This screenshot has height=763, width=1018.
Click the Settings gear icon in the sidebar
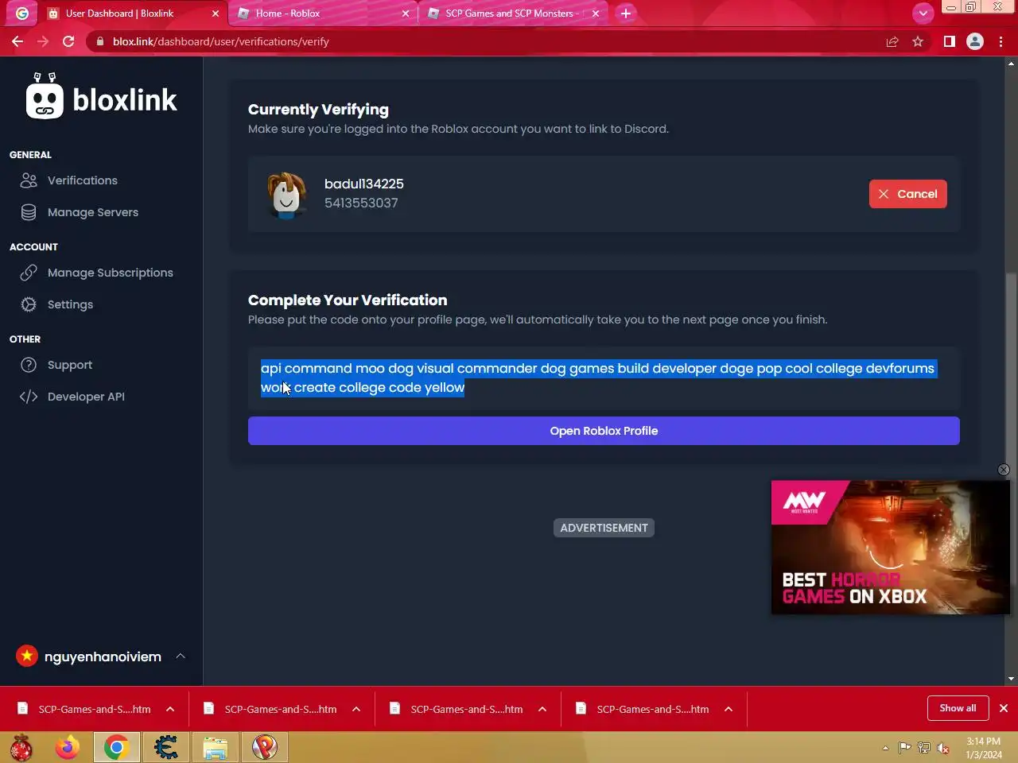(29, 304)
